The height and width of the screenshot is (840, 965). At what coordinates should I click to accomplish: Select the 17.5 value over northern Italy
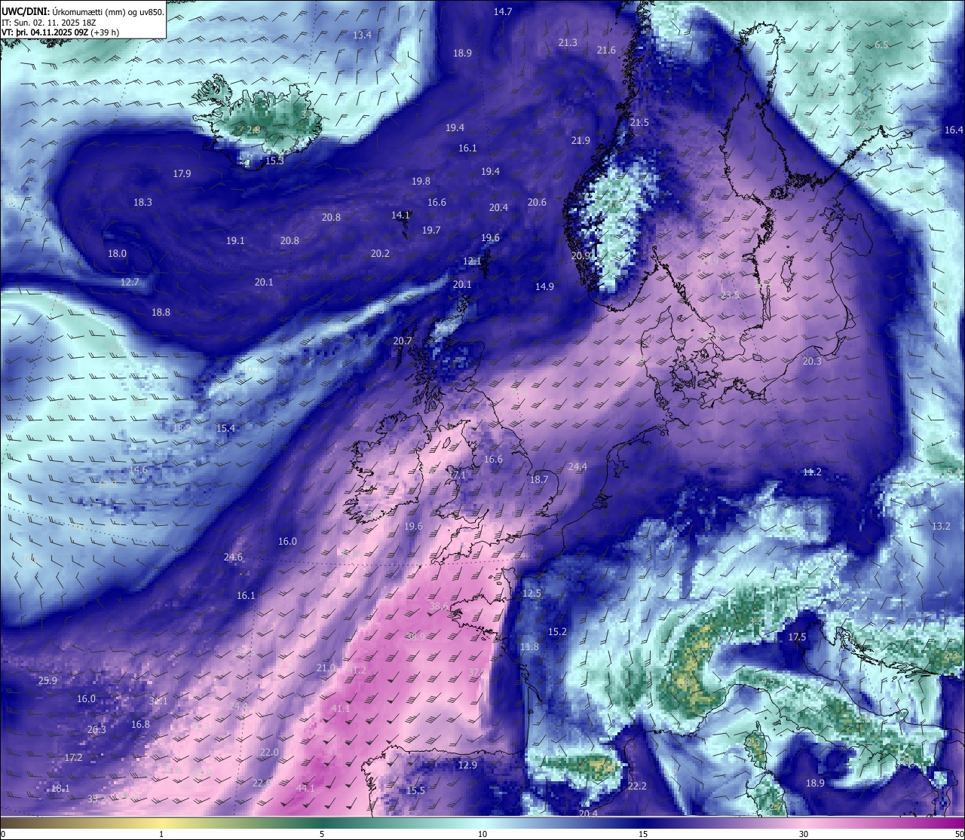click(x=797, y=637)
